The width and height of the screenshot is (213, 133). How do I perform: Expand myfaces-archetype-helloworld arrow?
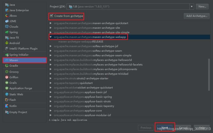pyautogui.click(x=51, y=60)
